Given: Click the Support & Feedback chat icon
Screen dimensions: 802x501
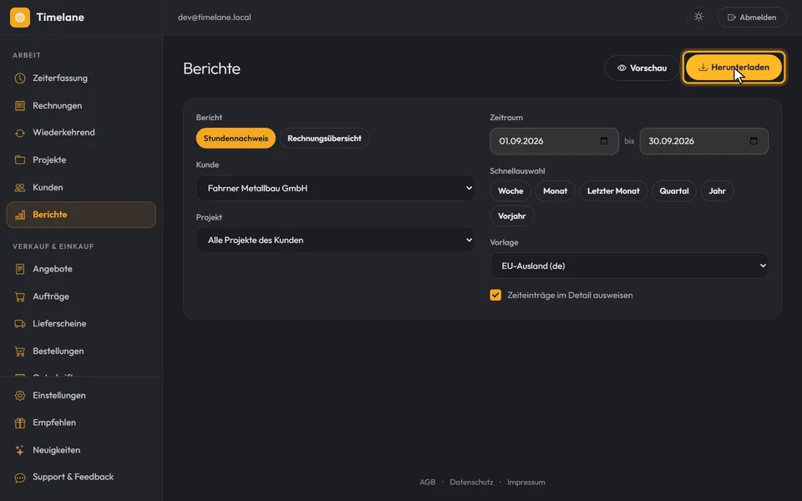Looking at the screenshot, I should tap(20, 478).
